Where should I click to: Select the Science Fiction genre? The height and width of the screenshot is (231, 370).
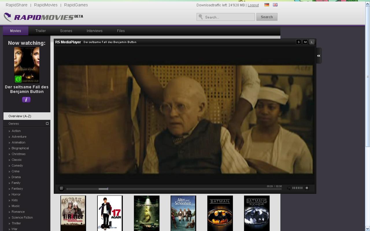coord(22,217)
